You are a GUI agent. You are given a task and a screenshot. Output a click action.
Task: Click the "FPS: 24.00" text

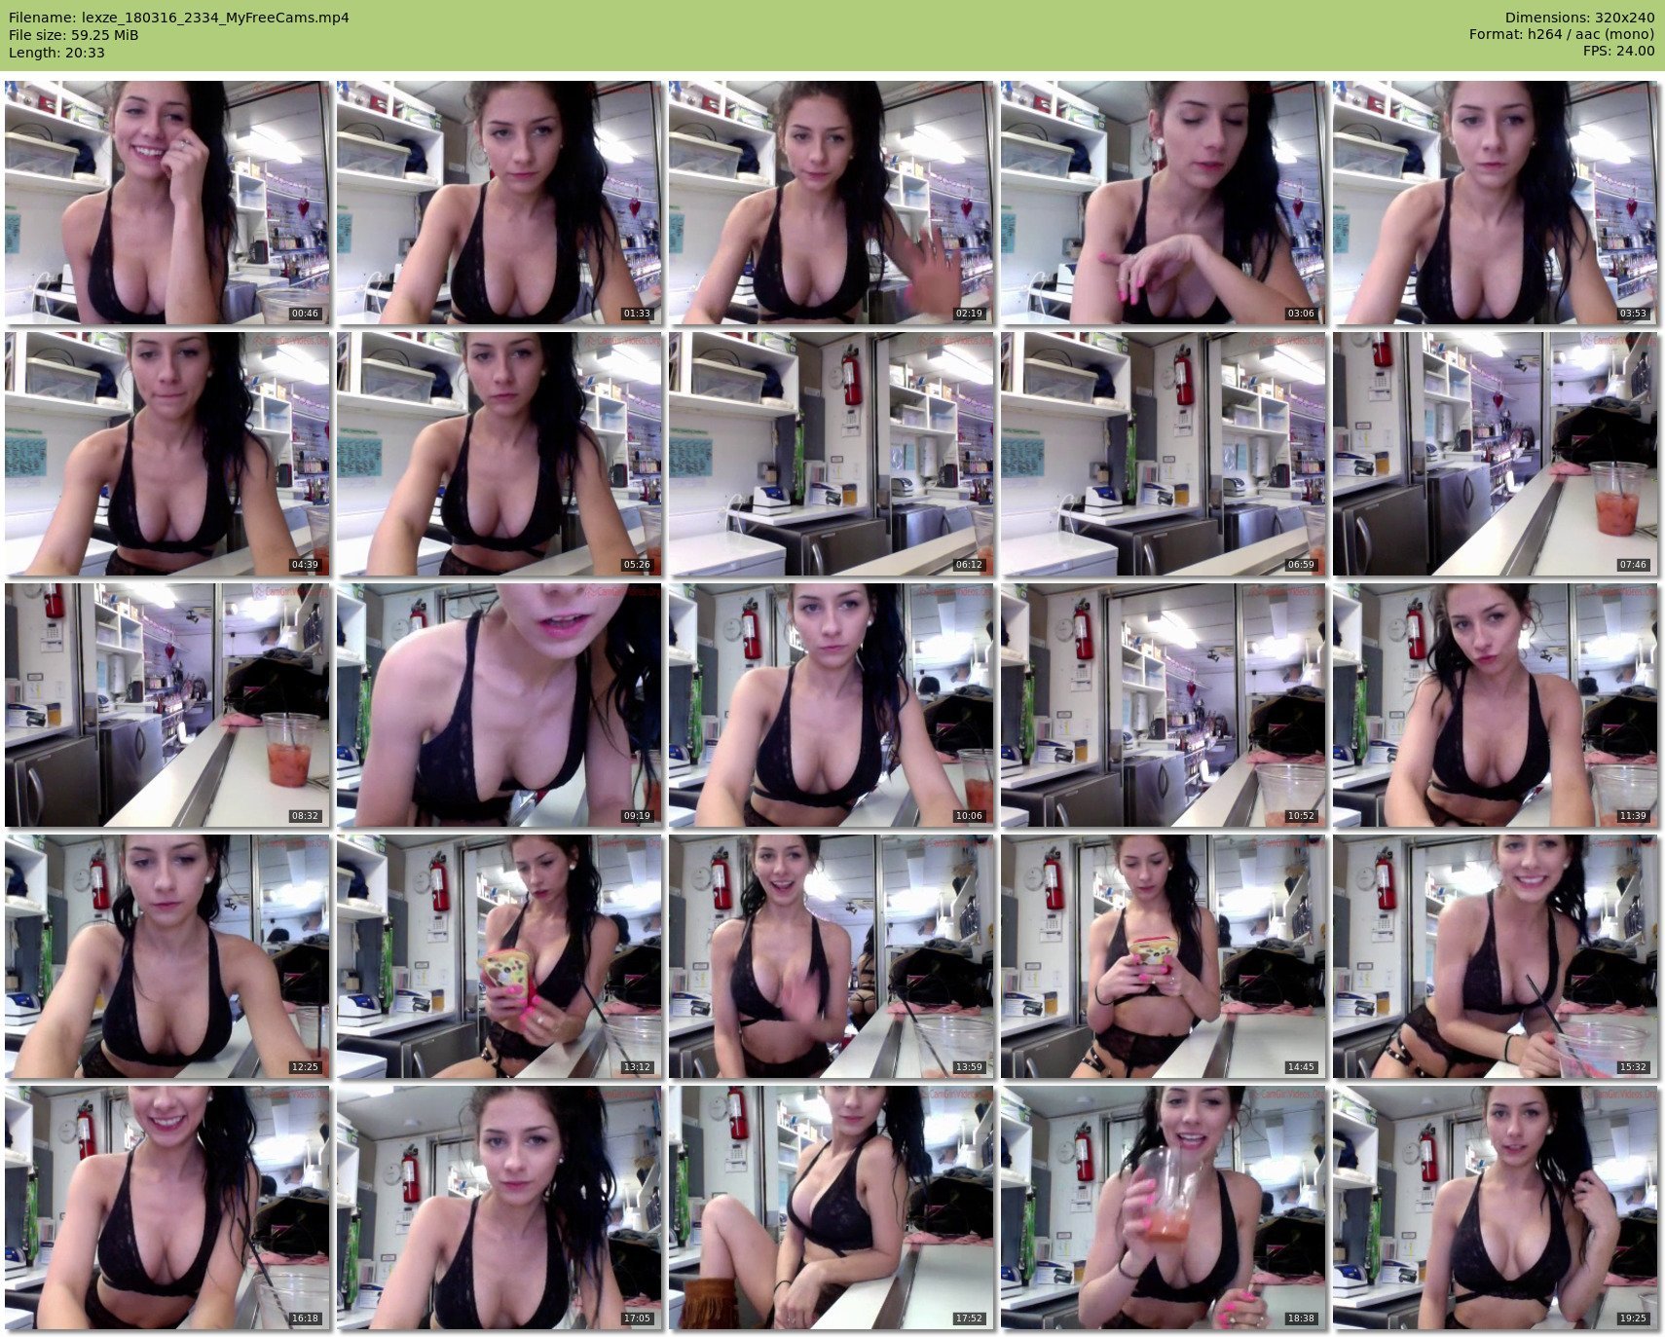[1618, 52]
